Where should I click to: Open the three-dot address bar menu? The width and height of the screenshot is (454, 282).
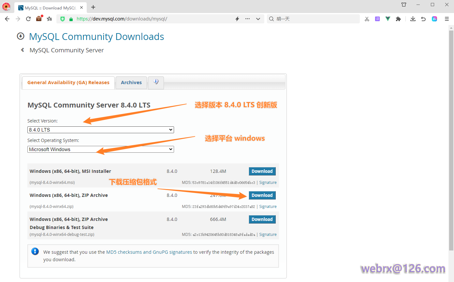[248, 19]
